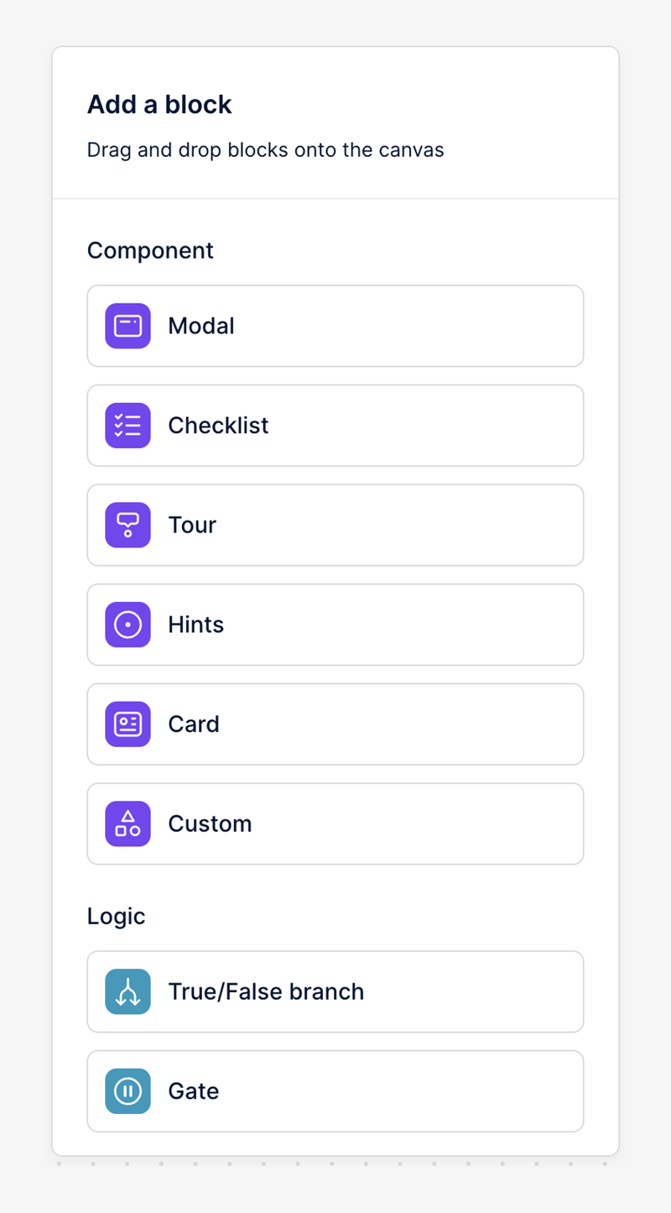
Task: Click the Gate pause icon
Action: point(127,1090)
